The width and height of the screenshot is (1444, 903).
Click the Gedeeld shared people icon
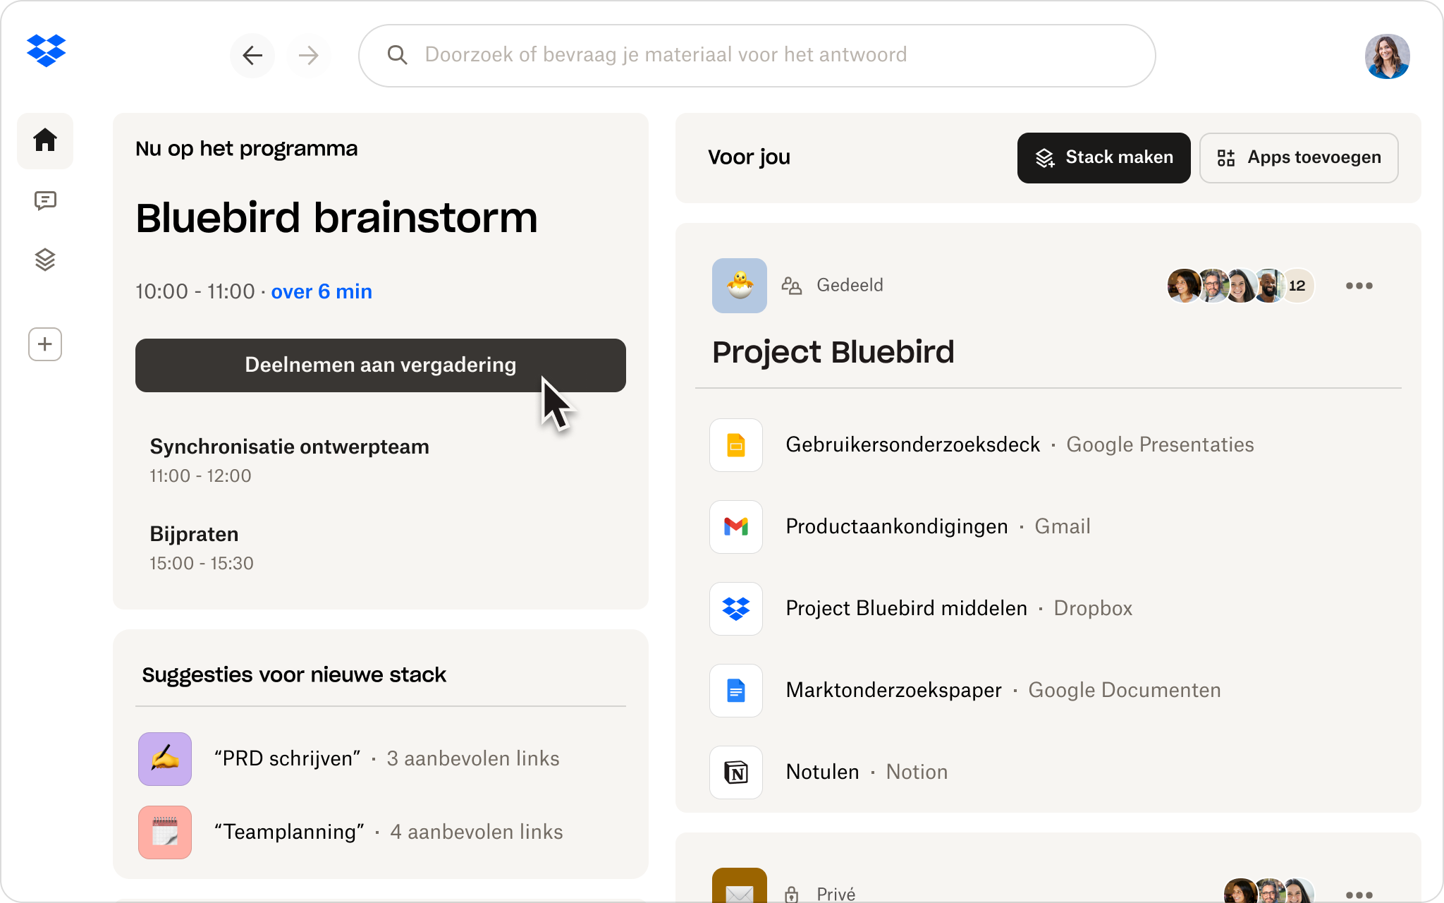[792, 286]
